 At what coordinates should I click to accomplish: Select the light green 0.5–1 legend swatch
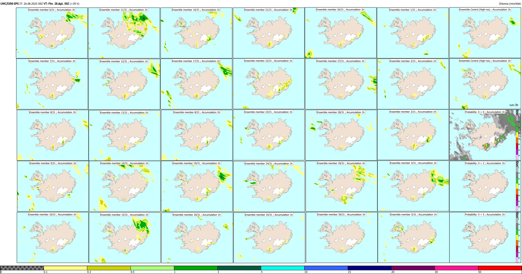(x=152, y=268)
